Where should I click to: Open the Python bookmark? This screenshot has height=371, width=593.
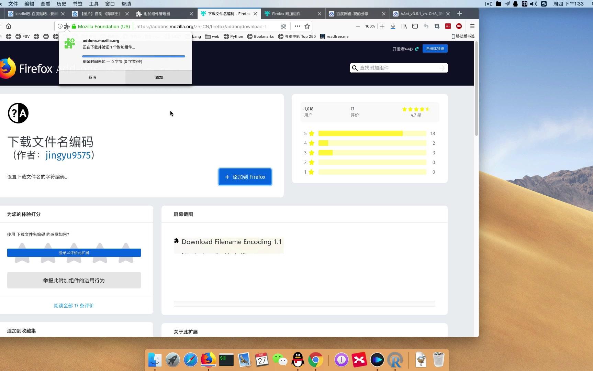233,36
